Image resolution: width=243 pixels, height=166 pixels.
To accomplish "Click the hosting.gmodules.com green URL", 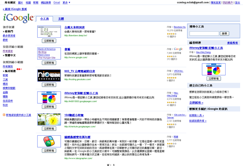I will coord(77,79).
